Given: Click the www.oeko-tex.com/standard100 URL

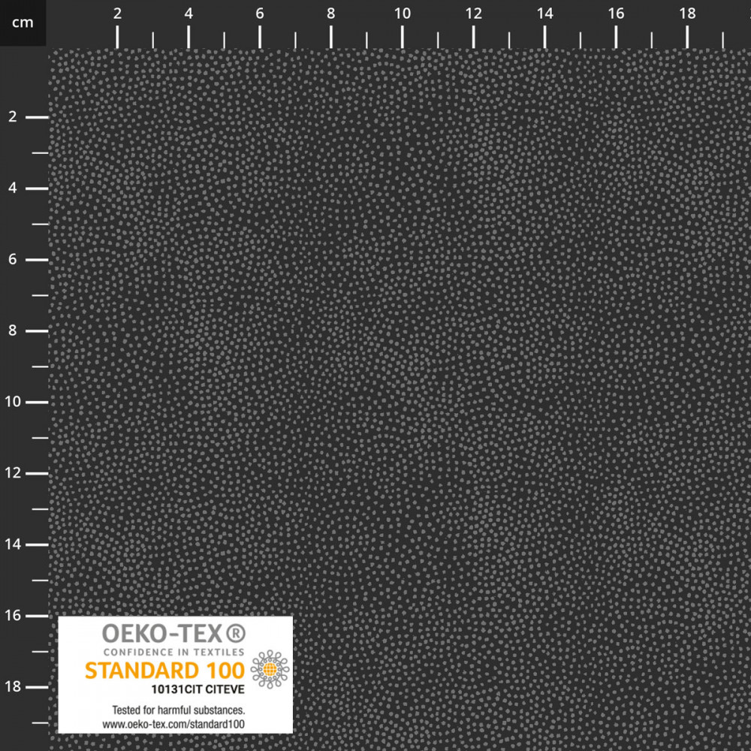Looking at the screenshot, I should tap(173, 724).
